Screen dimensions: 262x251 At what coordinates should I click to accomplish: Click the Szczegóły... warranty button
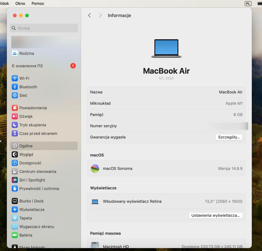[x=229, y=137]
